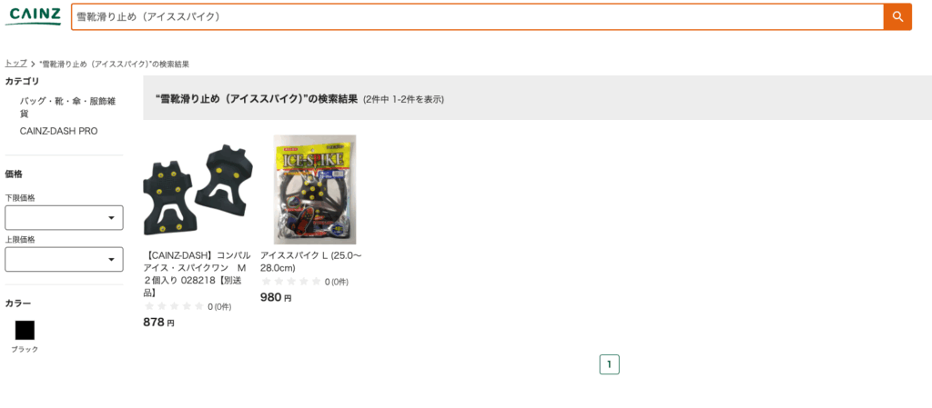Open the アイススパイク L product title
Image resolution: width=932 pixels, height=408 pixels.
[x=311, y=262]
